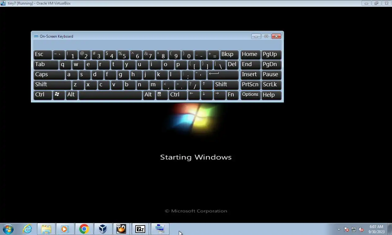Toggle the Caps lock key
This screenshot has width=392, height=235.
point(49,75)
